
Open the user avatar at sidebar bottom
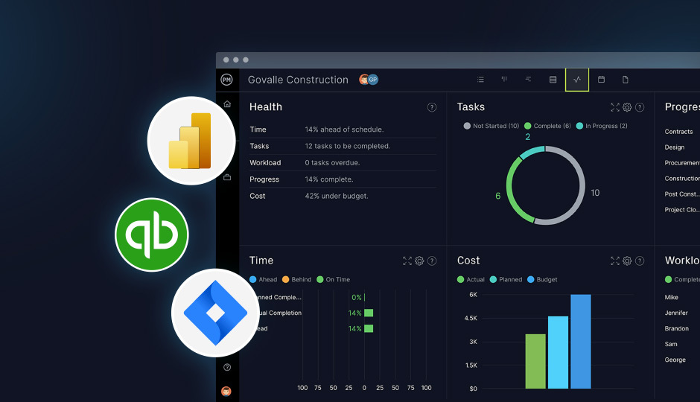(226, 392)
